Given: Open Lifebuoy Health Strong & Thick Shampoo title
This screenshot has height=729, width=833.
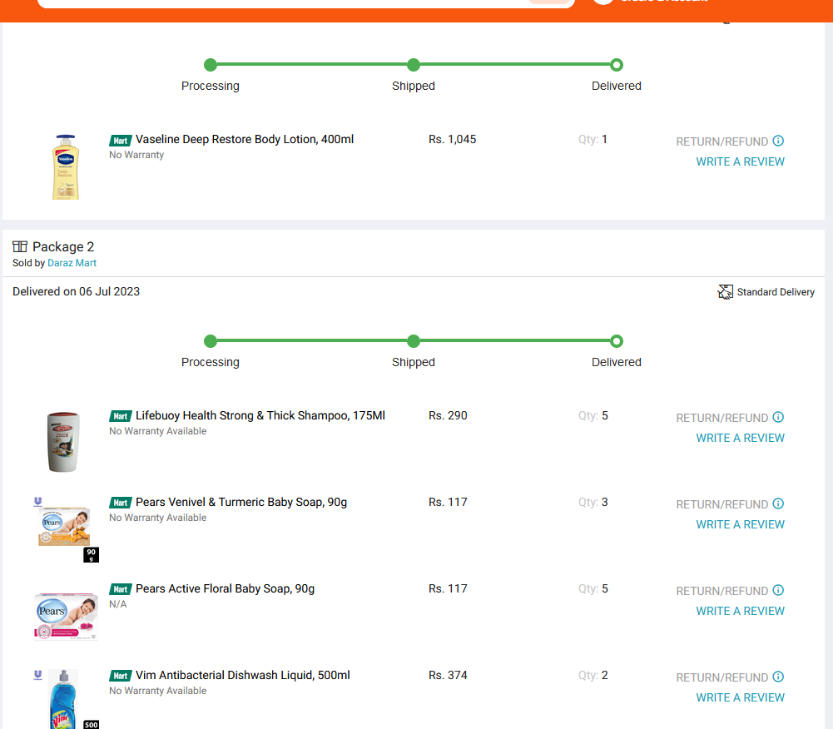Looking at the screenshot, I should [x=260, y=415].
